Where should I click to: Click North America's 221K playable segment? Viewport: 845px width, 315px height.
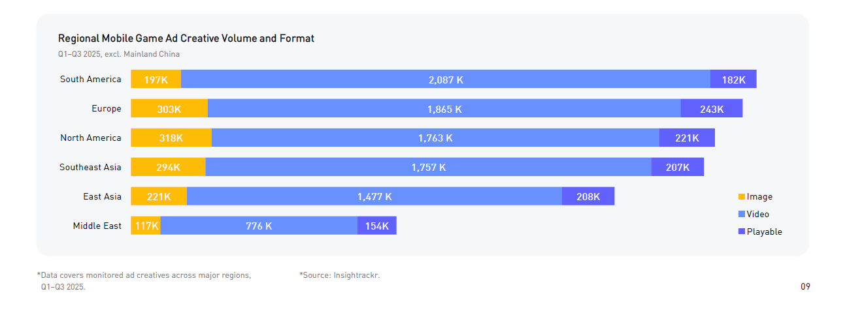(687, 138)
